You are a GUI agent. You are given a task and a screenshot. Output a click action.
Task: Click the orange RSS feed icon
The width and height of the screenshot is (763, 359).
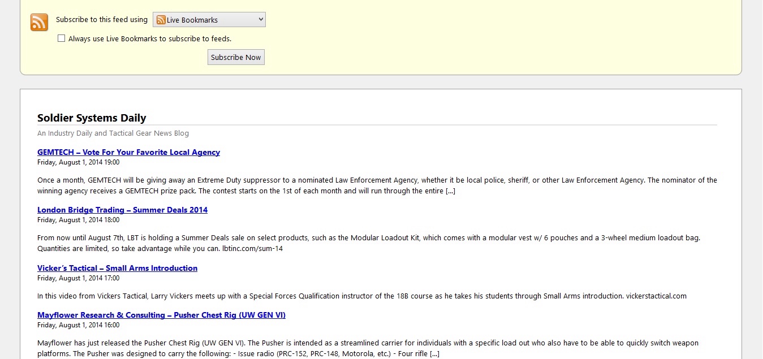pos(39,22)
